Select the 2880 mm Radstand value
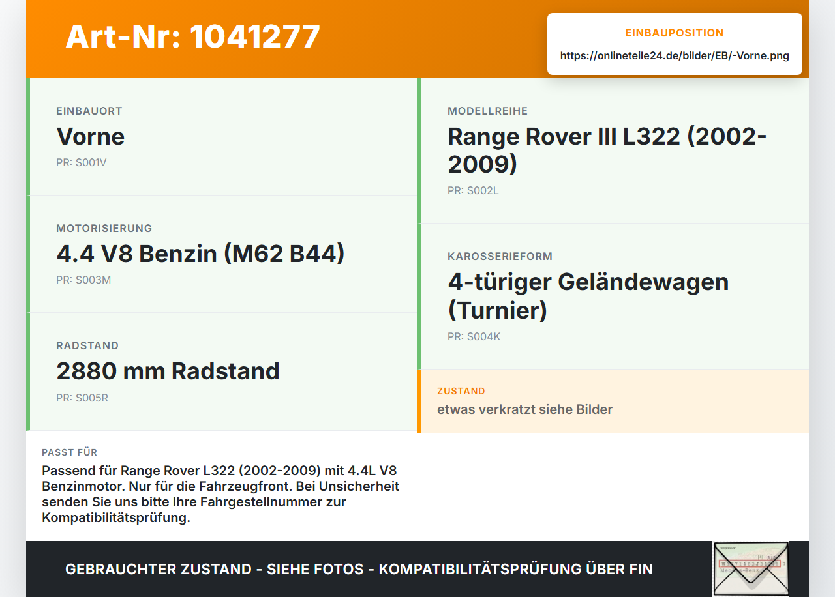Viewport: 835px width, 597px height. coord(168,371)
